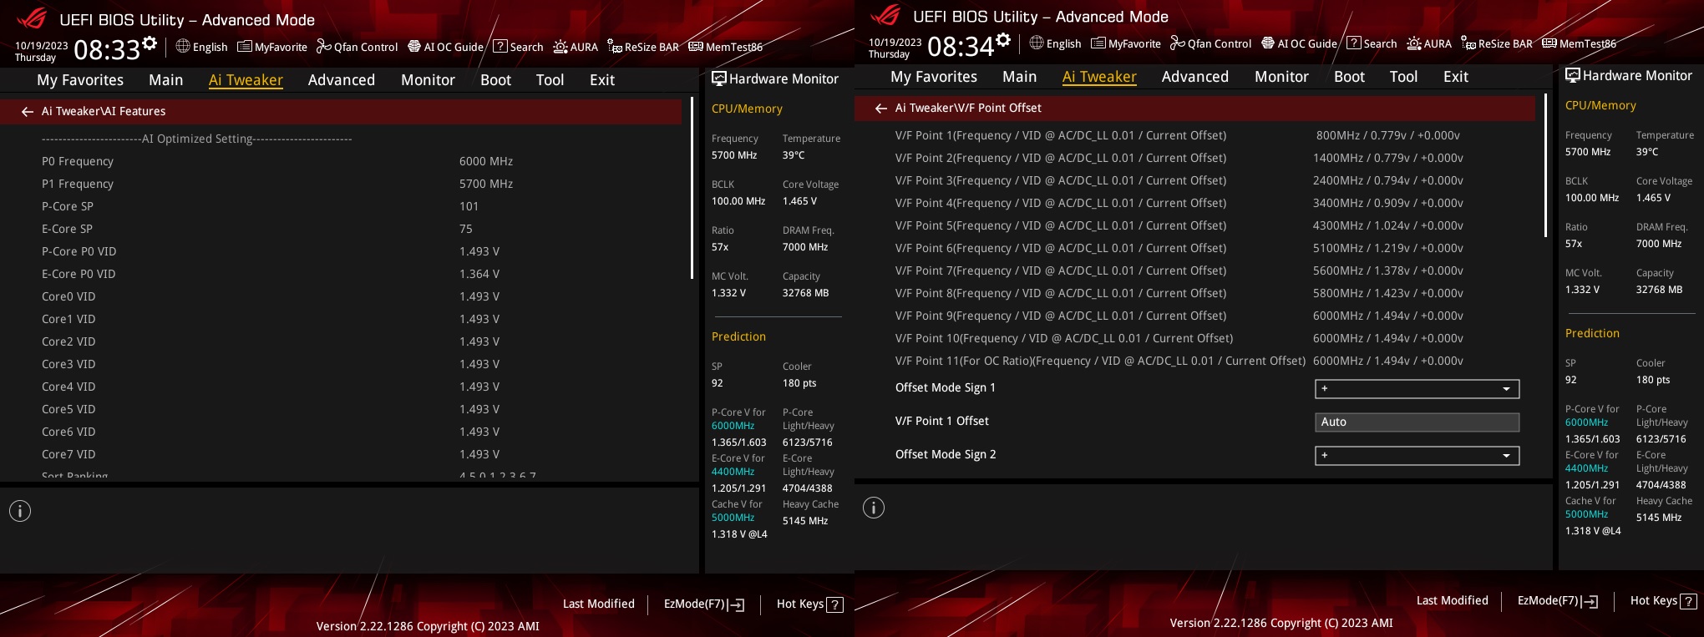Click the Hot Keys question icon in the right window

click(x=1688, y=601)
